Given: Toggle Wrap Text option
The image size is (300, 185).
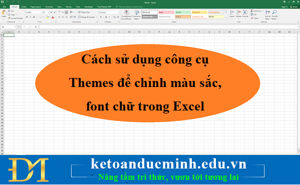Looking at the screenshot, I should [84, 12].
